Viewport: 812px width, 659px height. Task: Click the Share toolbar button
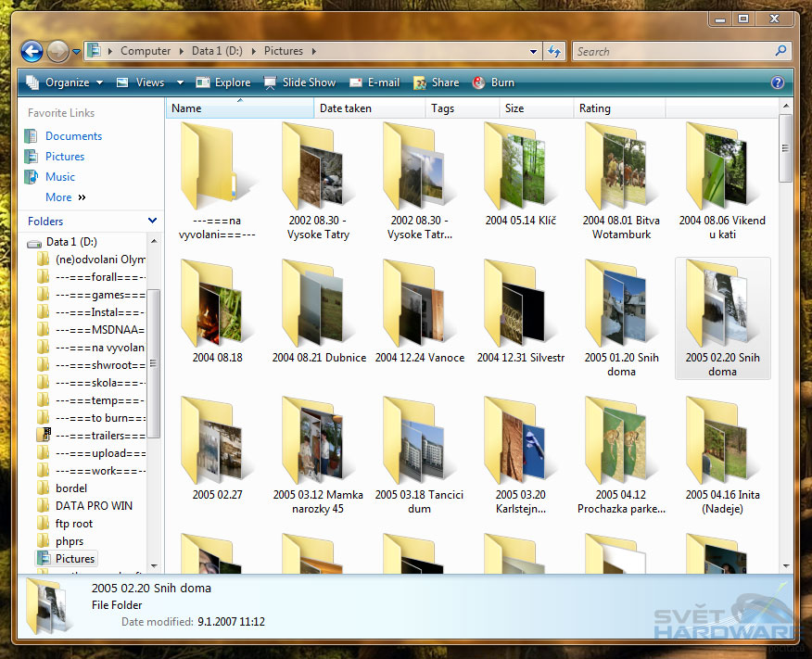click(436, 82)
